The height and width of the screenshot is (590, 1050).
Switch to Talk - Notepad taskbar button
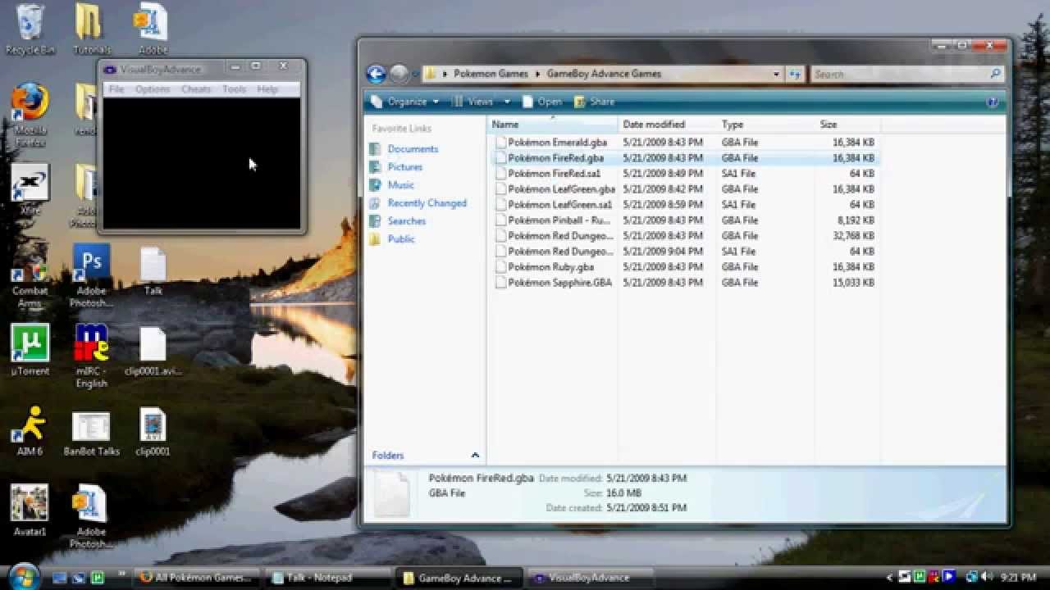point(329,578)
